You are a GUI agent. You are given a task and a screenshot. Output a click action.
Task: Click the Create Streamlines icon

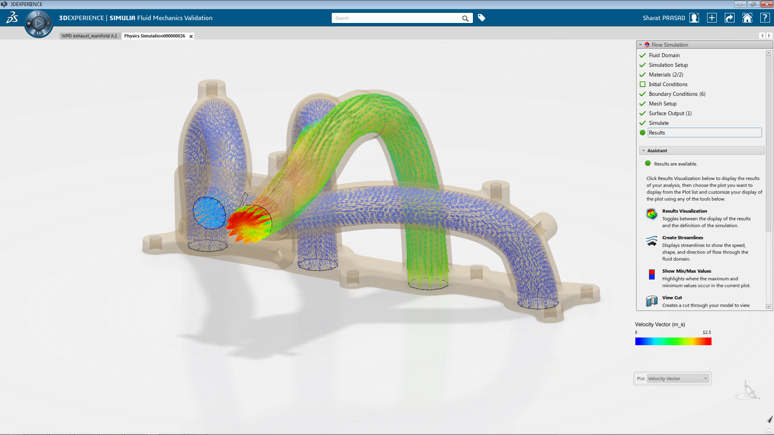click(651, 241)
